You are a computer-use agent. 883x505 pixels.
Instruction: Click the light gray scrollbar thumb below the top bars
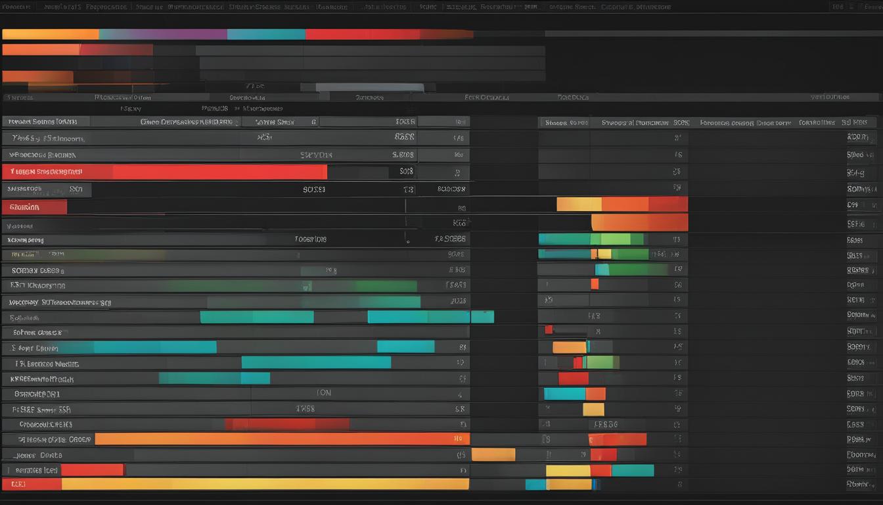click(x=370, y=87)
